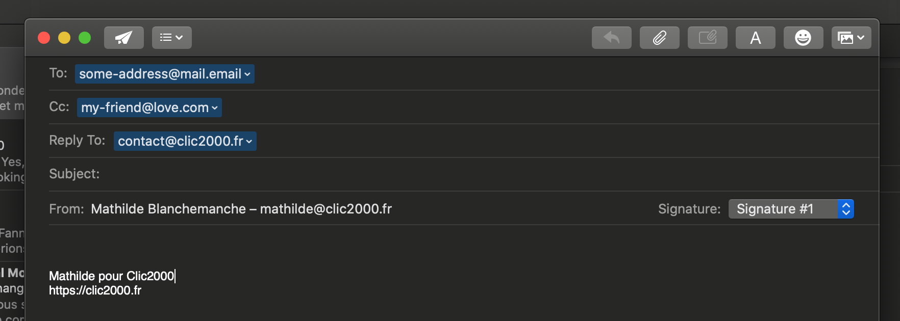
Task: Click the reply arrow toolbar icon
Action: [611, 38]
